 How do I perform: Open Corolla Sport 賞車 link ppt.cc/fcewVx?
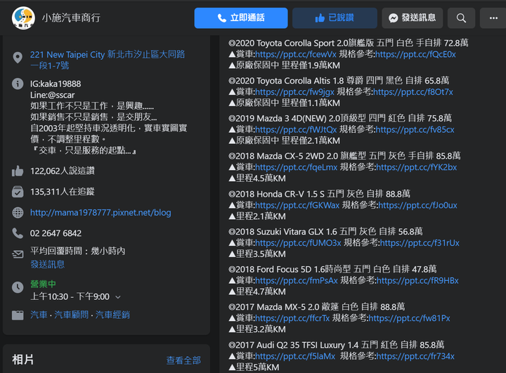pyautogui.click(x=296, y=54)
